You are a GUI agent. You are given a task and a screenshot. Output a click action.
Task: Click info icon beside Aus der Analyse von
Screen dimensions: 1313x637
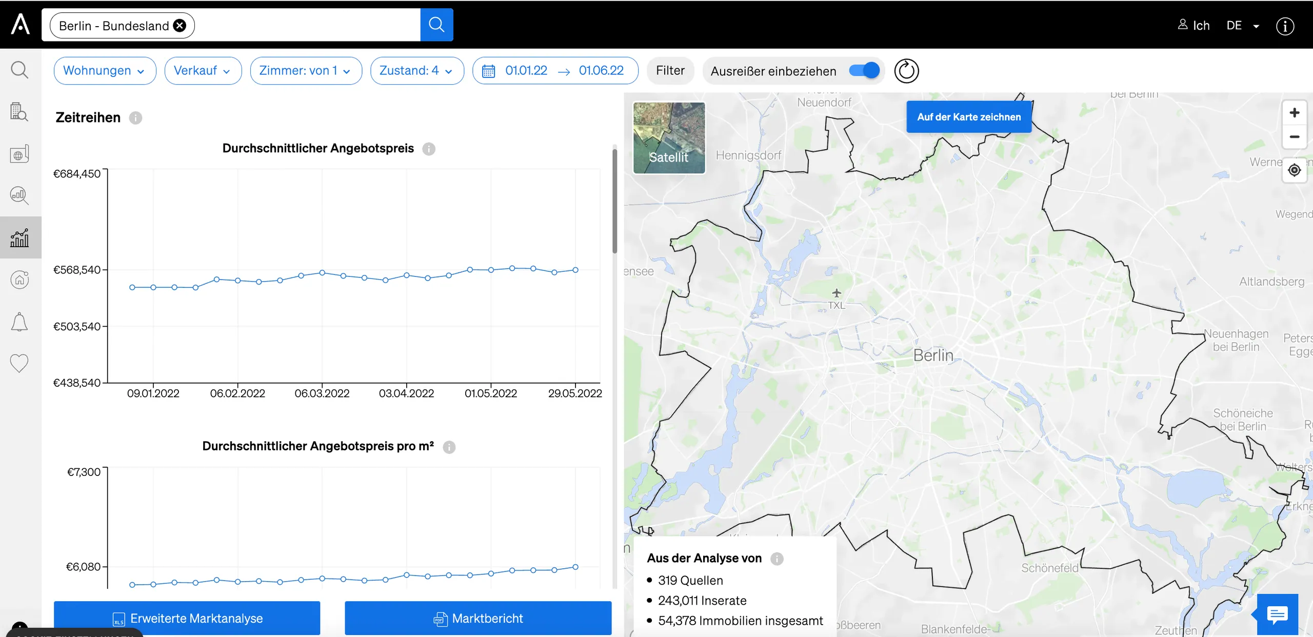(x=777, y=559)
